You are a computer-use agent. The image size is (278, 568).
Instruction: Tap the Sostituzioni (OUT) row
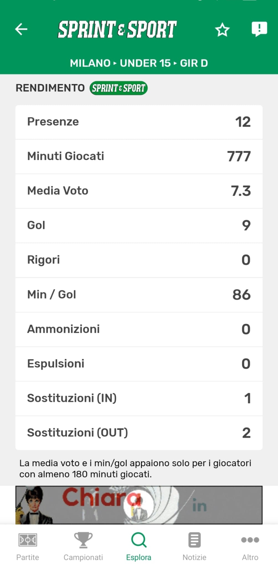click(x=139, y=433)
